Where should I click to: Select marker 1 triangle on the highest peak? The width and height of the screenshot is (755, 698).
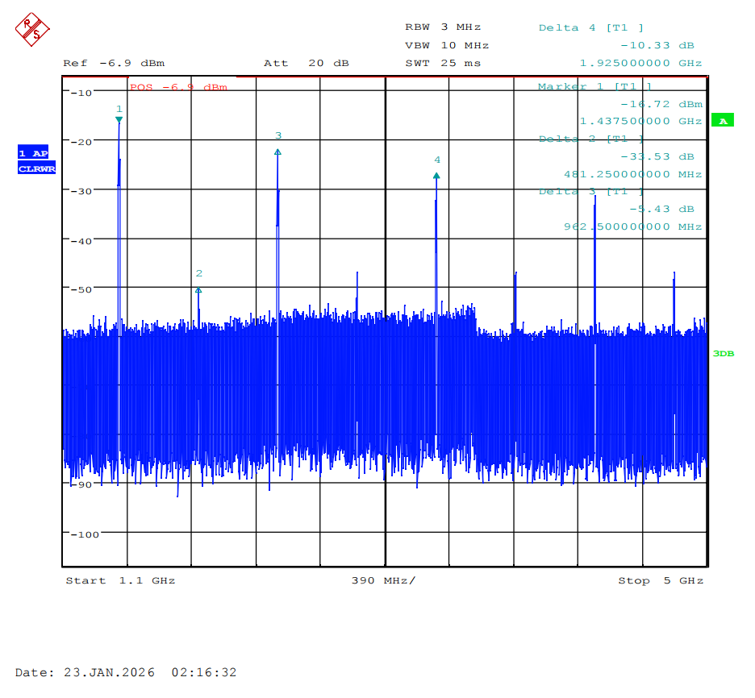pos(119,120)
